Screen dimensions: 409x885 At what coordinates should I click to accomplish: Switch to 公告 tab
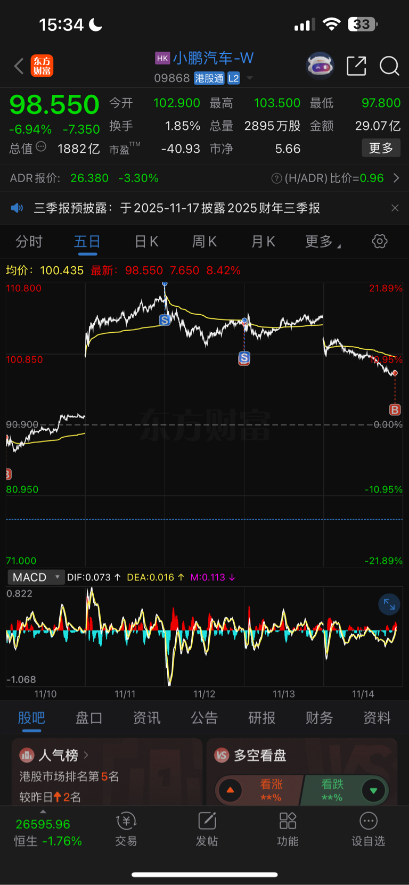point(204,718)
